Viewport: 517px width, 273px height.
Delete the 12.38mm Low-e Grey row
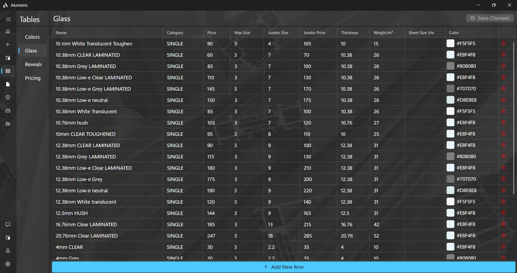tap(503, 179)
